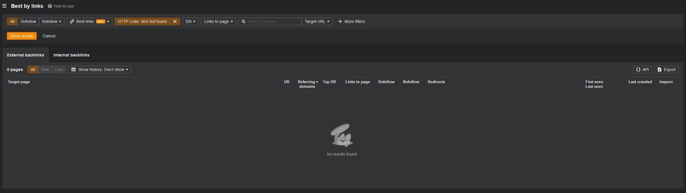Viewport: 686px width, 193px height.
Task: Remove the HTTP code 404 filter
Action: point(175,21)
